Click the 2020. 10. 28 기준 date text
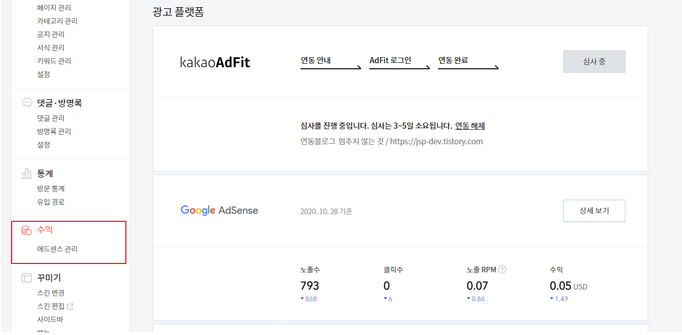682x335 pixels. coord(327,211)
